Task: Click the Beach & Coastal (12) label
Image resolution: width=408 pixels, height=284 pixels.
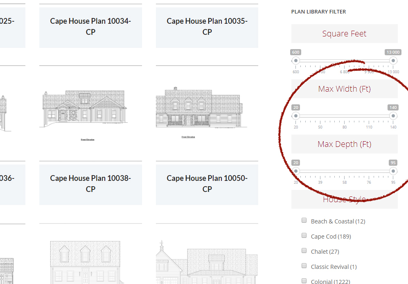Action: [x=338, y=221]
